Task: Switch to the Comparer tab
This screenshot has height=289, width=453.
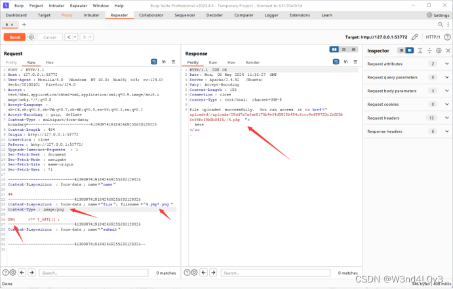Action: (244, 15)
